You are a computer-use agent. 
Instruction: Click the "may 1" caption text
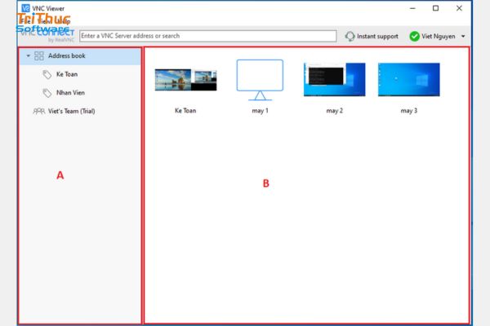(x=260, y=111)
